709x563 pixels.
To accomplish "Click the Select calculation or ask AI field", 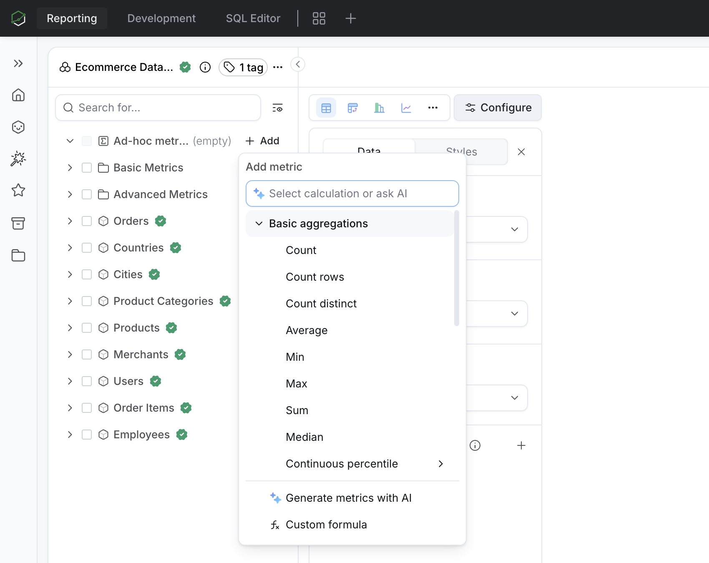I will [x=352, y=194].
